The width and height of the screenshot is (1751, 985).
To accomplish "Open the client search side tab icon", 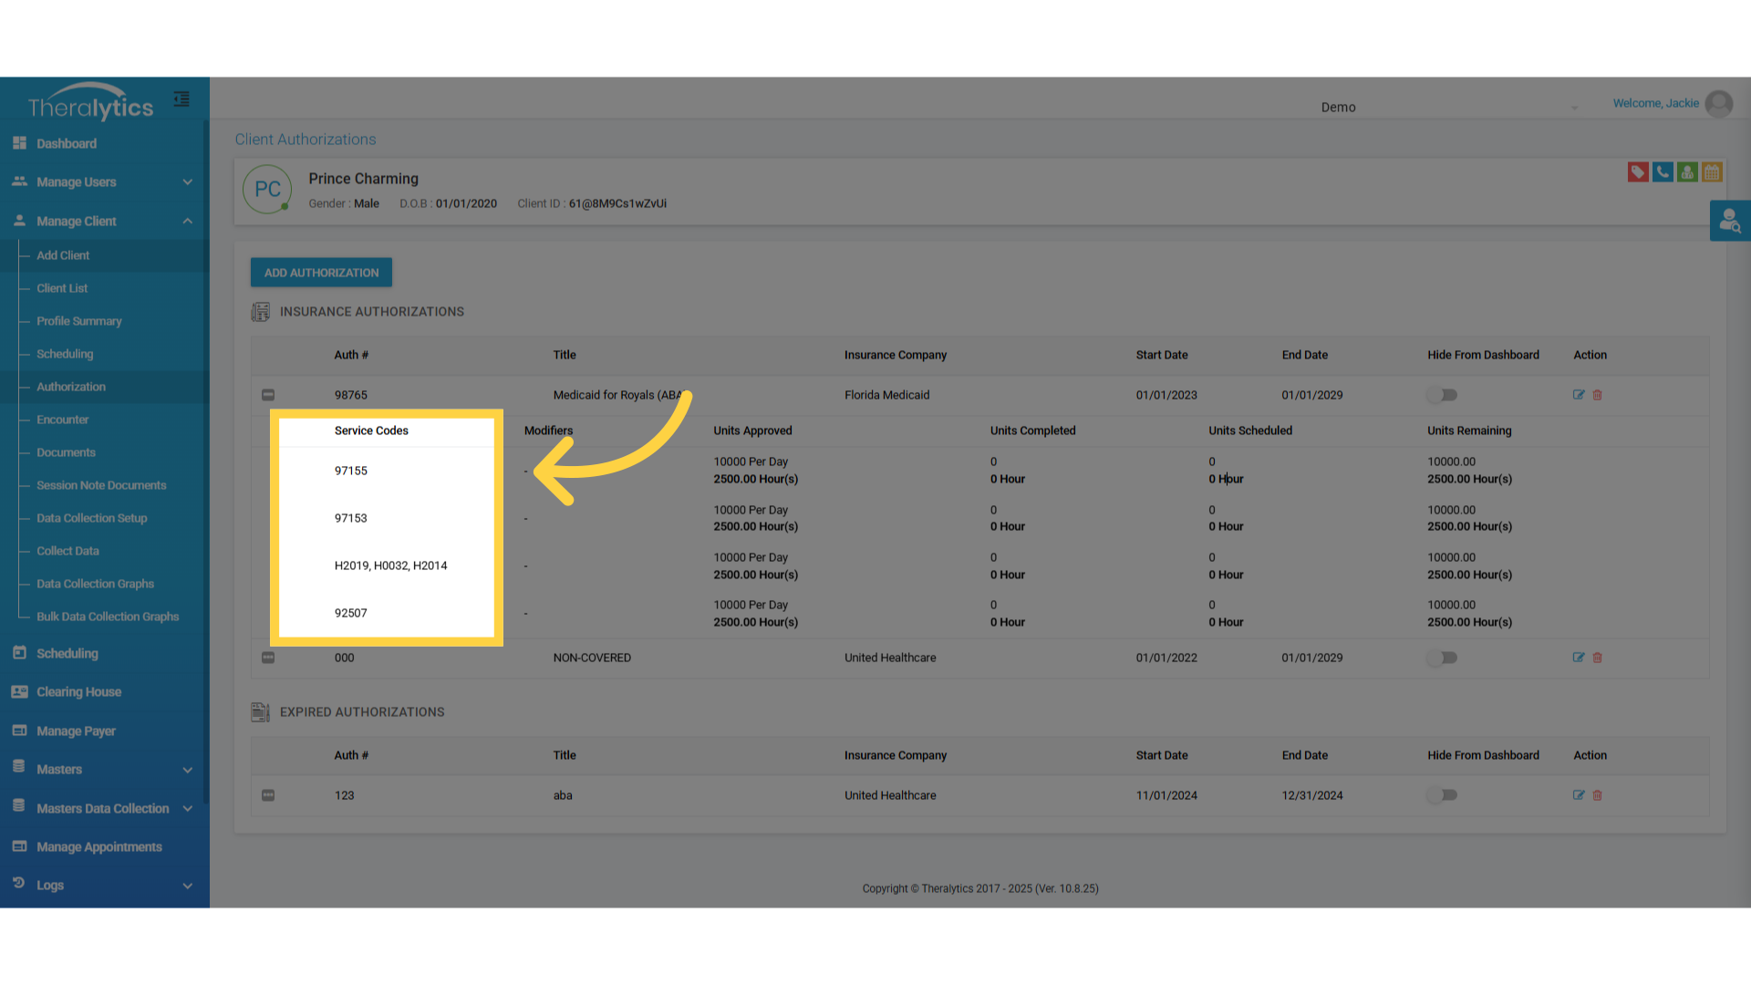I will (x=1729, y=221).
